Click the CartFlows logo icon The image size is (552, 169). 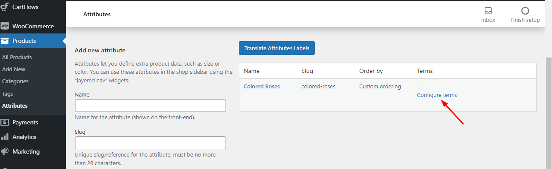tap(5, 6)
